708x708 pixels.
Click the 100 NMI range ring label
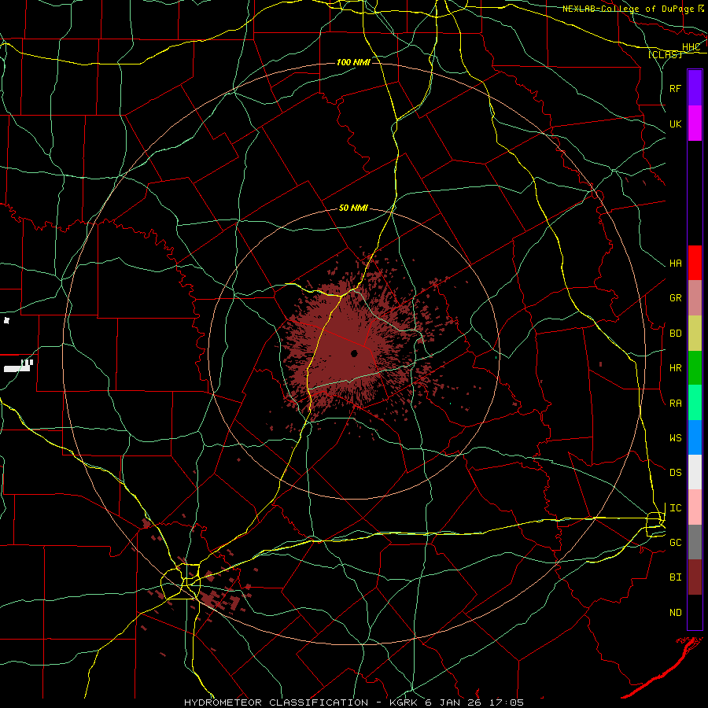point(353,62)
